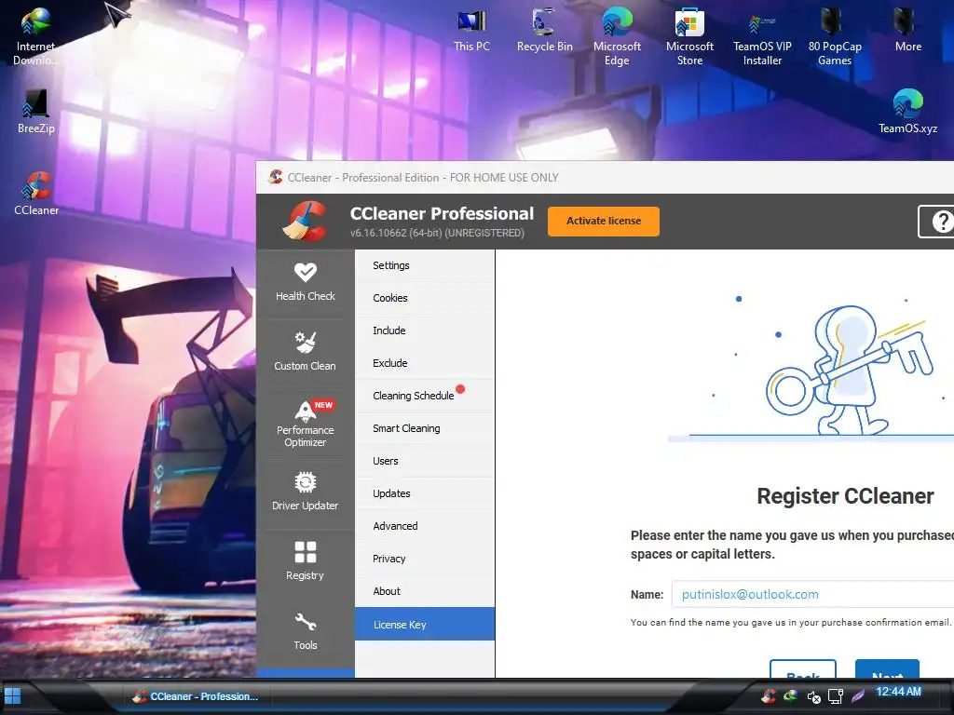Select CCleaner desktop shortcut
The image size is (954, 715).
click(36, 194)
